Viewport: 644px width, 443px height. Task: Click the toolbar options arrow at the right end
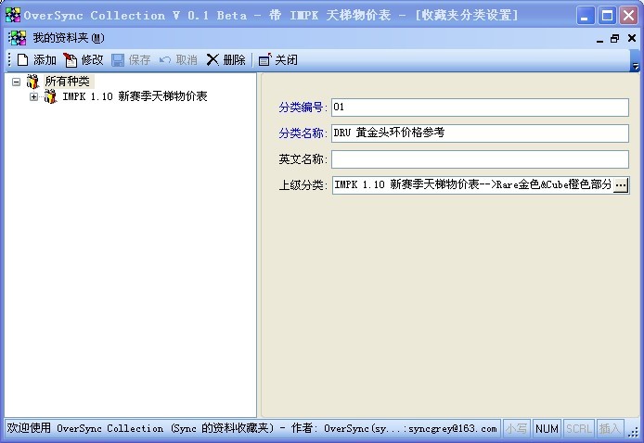point(636,66)
